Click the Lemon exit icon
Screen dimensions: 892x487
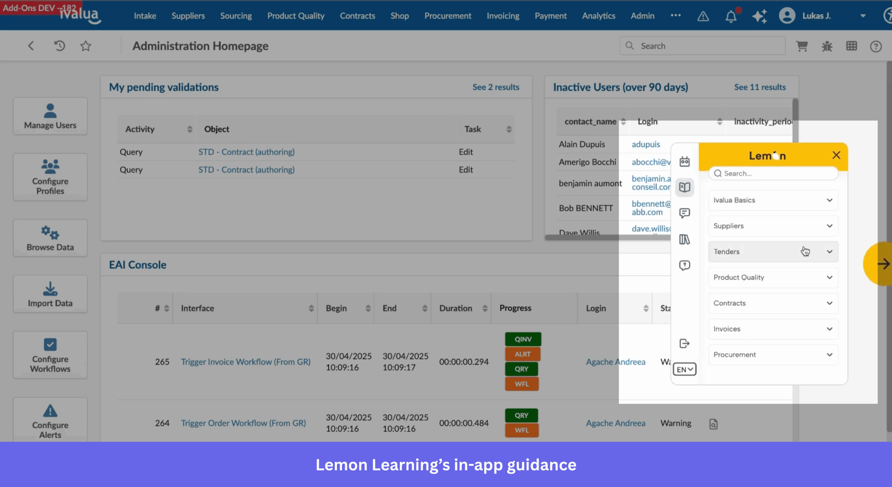pyautogui.click(x=684, y=344)
